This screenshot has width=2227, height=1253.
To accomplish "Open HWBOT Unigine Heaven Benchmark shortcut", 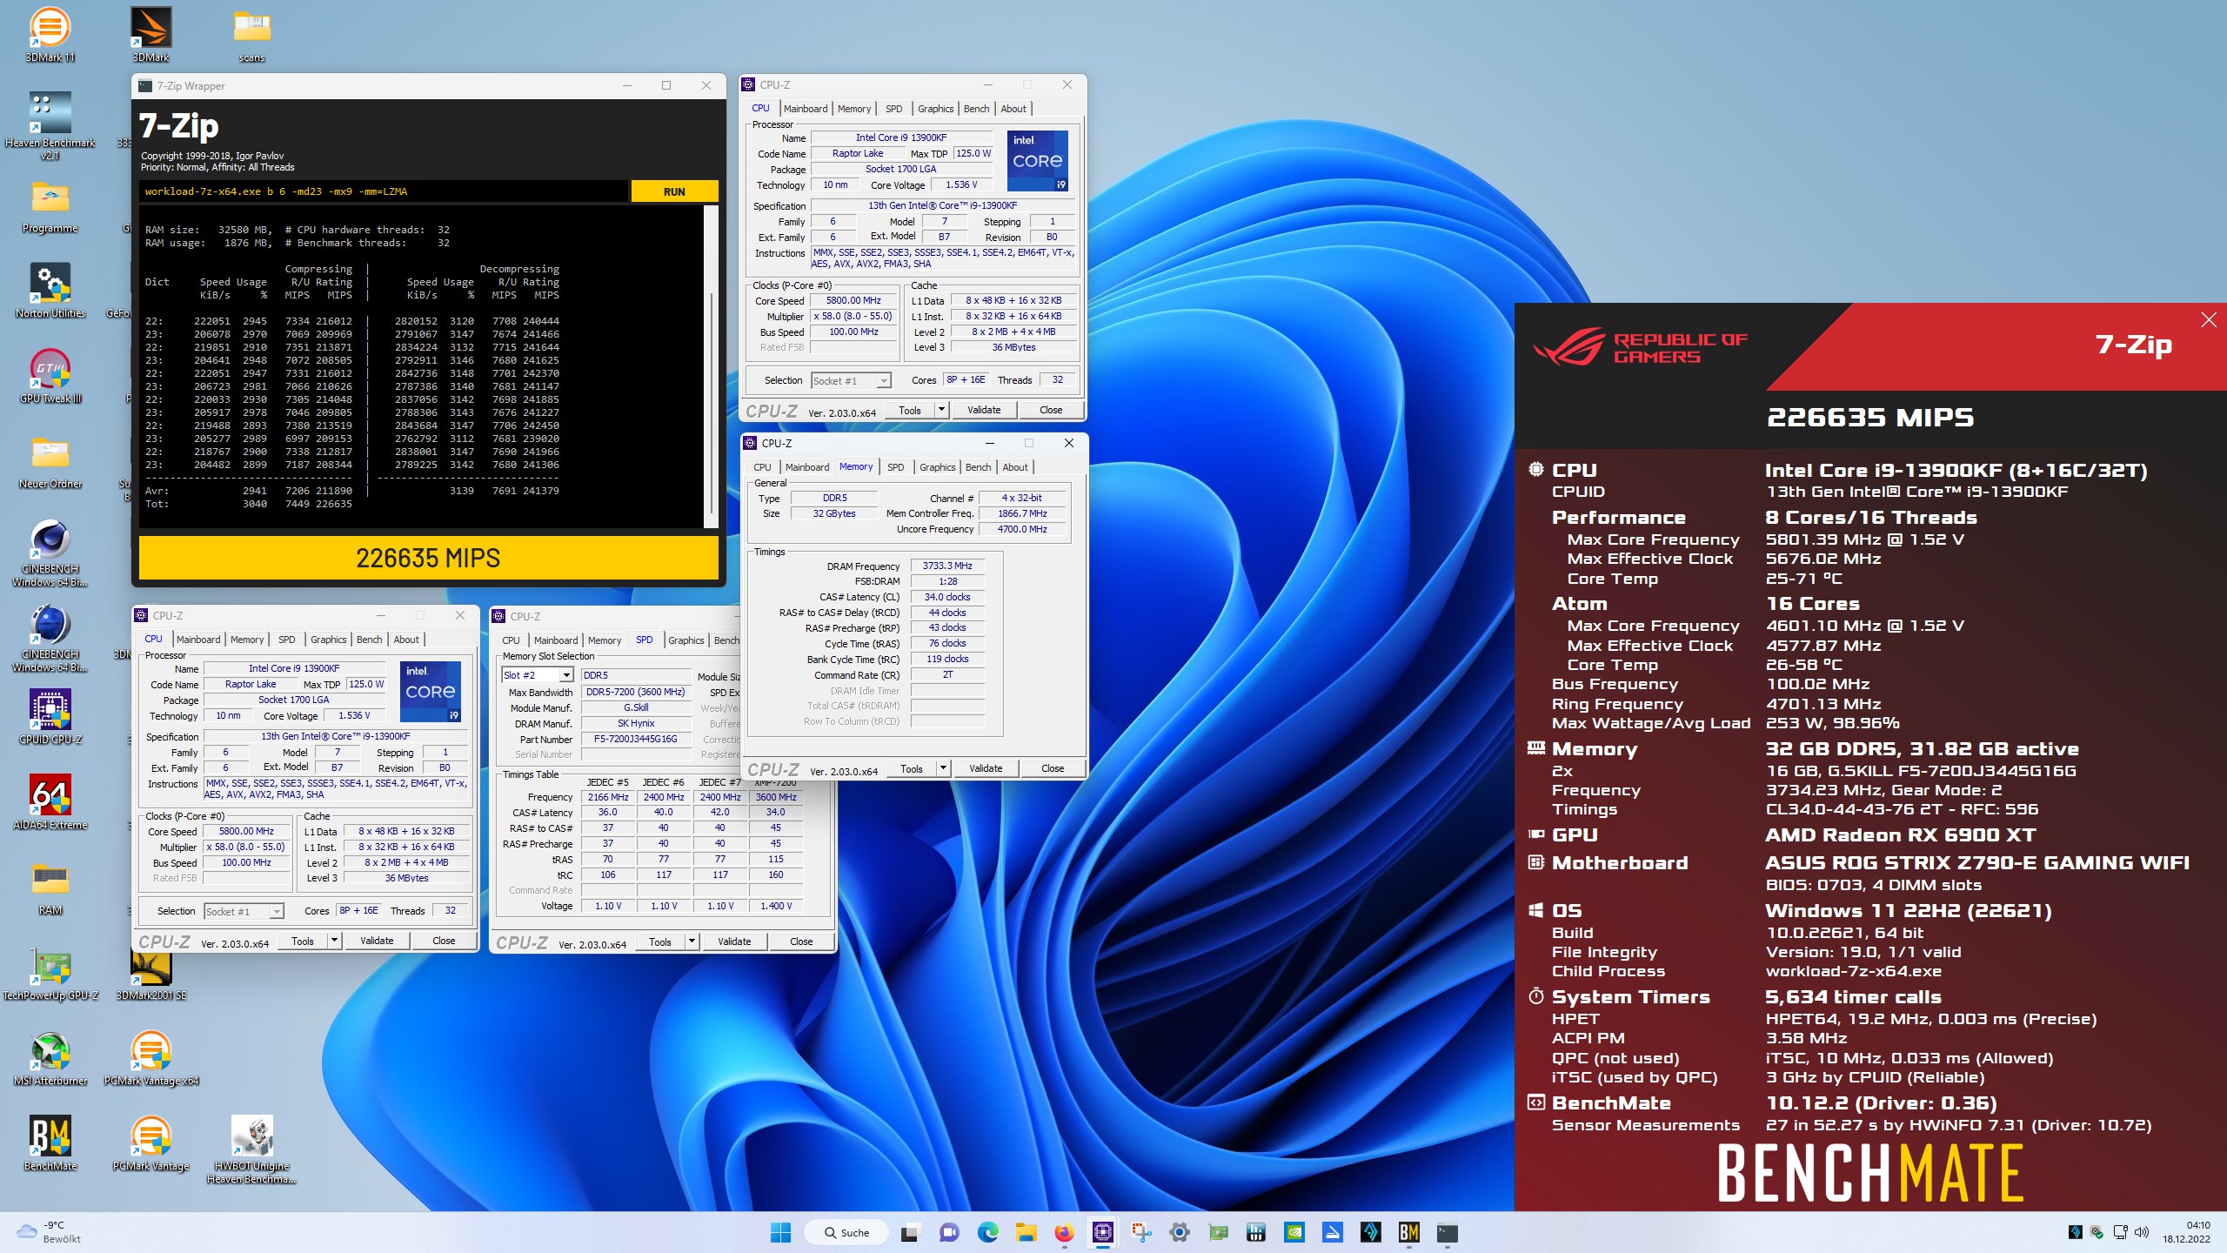I will click(251, 1149).
